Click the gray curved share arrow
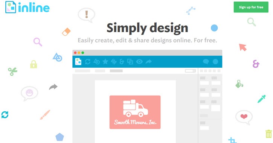The image size is (273, 143). tap(53, 87)
